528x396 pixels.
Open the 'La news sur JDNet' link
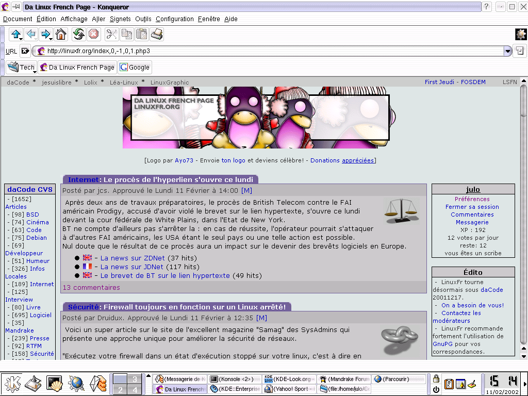pyautogui.click(x=131, y=267)
